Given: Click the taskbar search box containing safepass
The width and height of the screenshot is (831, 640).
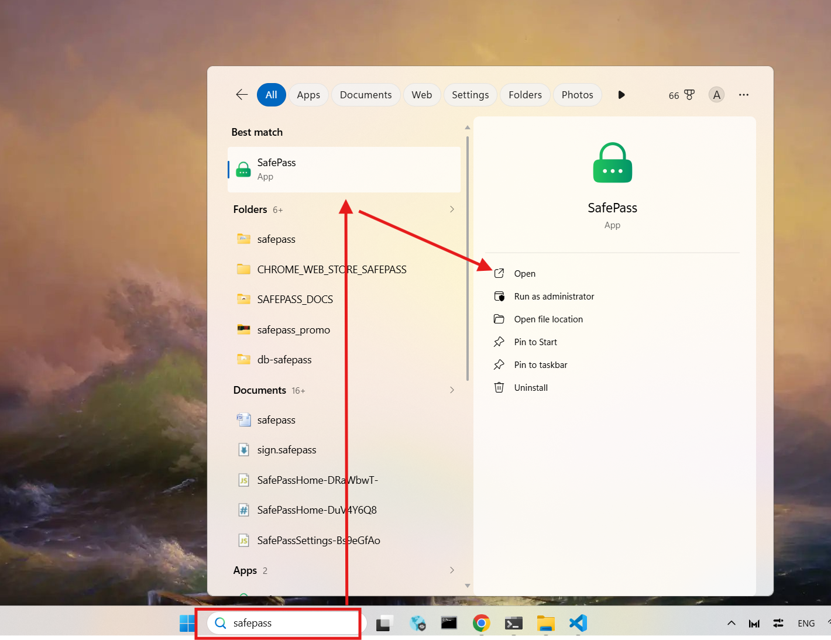Looking at the screenshot, I should pyautogui.click(x=287, y=623).
